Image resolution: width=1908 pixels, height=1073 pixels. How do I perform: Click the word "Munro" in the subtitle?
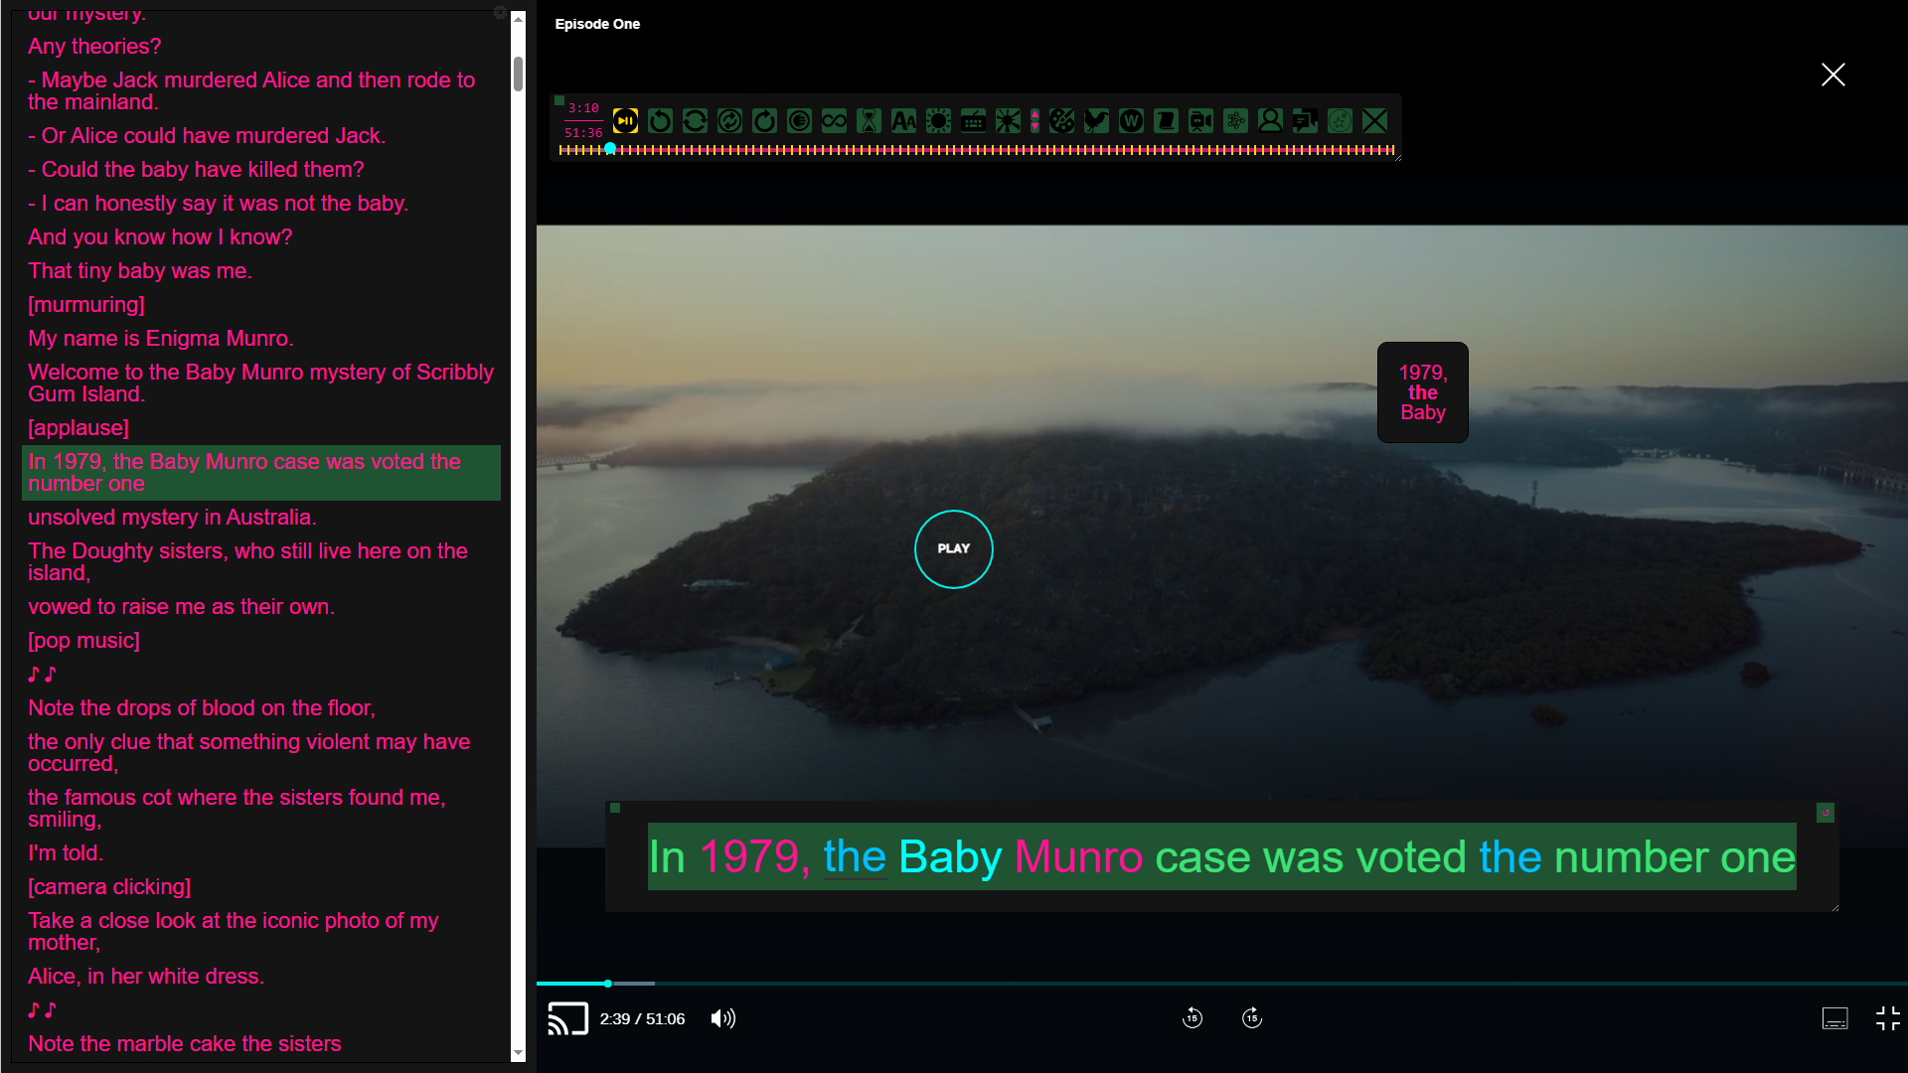click(1078, 856)
